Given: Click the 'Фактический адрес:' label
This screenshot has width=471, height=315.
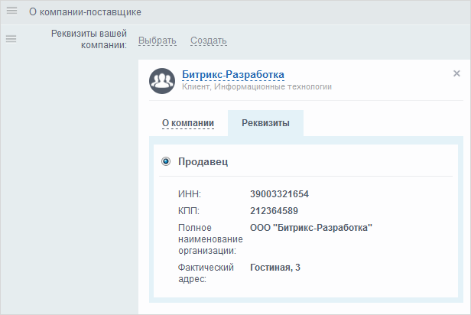Looking at the screenshot, I should (206, 273).
